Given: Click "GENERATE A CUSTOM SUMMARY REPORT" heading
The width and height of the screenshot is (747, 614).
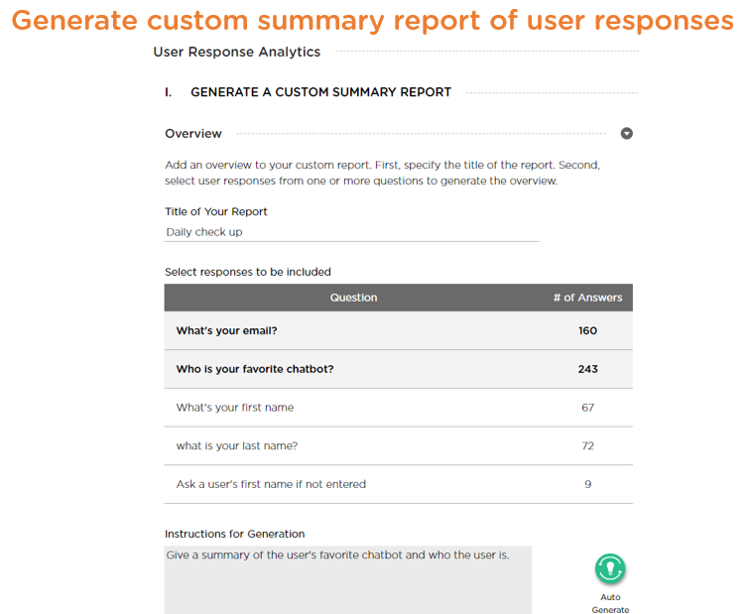Looking at the screenshot, I should pos(320,92).
